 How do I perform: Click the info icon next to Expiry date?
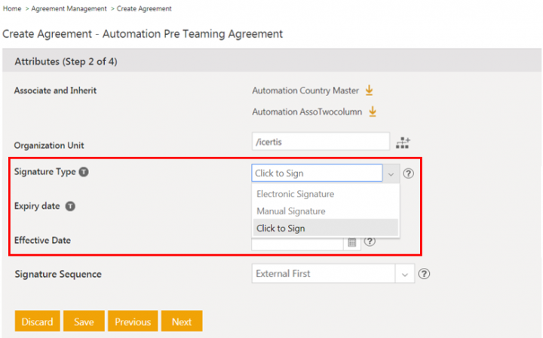click(x=69, y=206)
